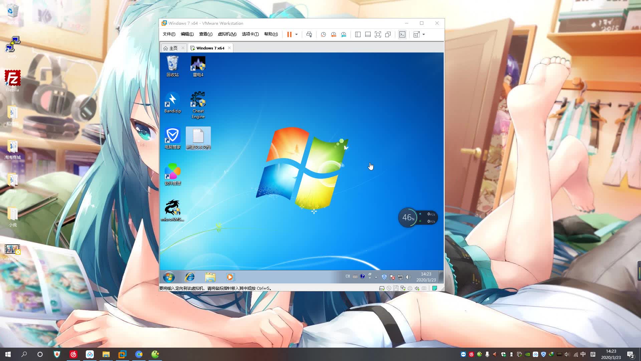Click the blue help icon in language bar

tap(363, 276)
